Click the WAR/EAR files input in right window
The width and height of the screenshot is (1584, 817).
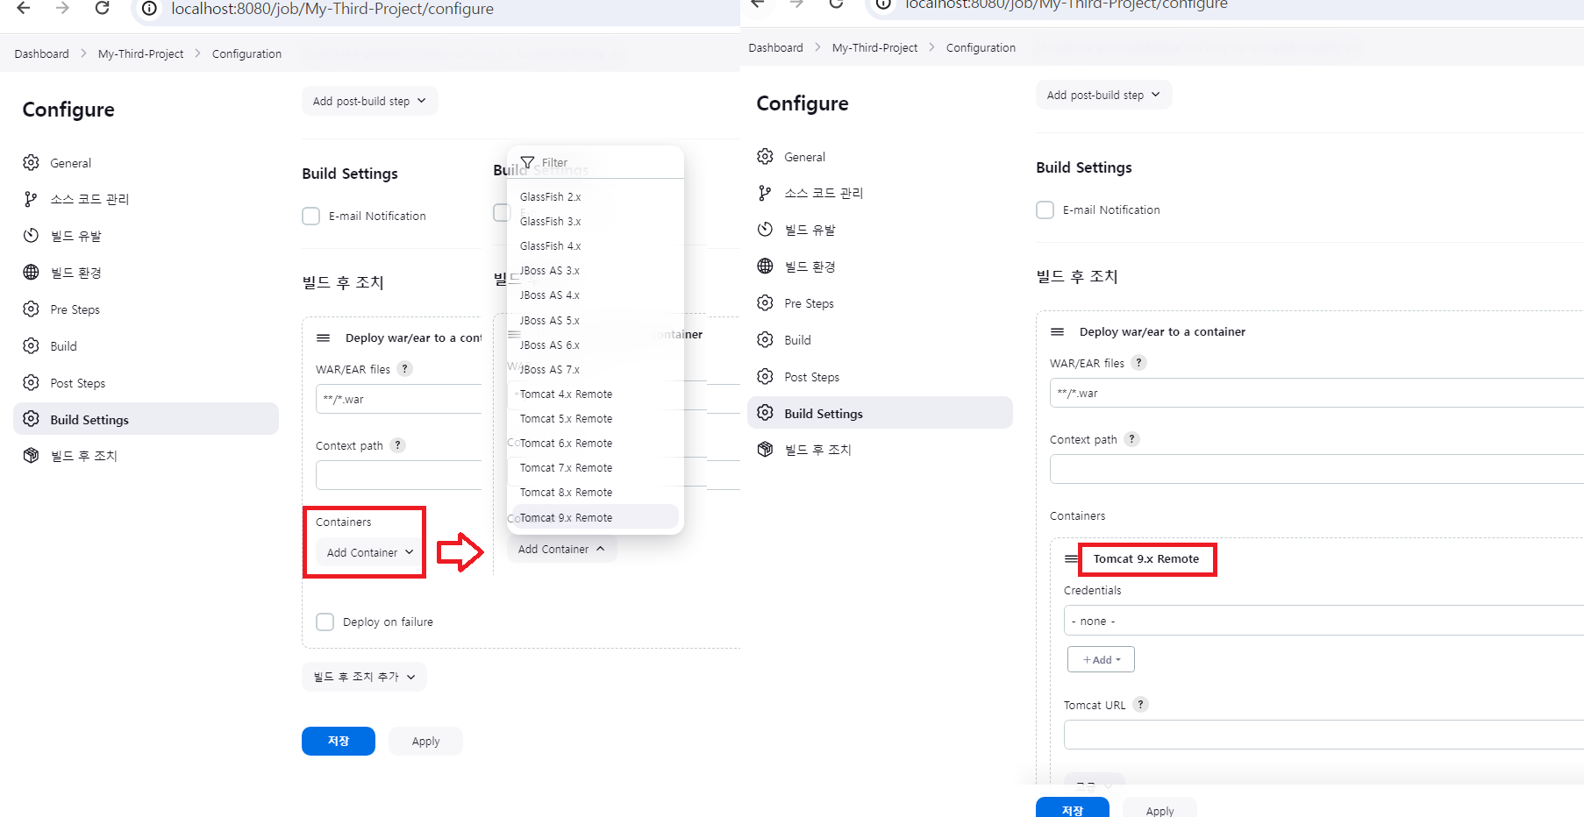pos(1316,393)
